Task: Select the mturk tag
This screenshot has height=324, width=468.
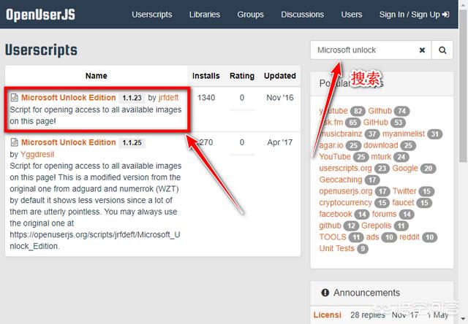Action: [381, 157]
